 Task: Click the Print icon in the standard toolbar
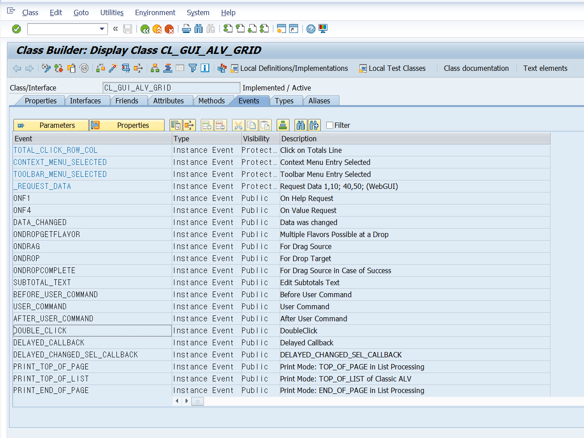(x=186, y=29)
